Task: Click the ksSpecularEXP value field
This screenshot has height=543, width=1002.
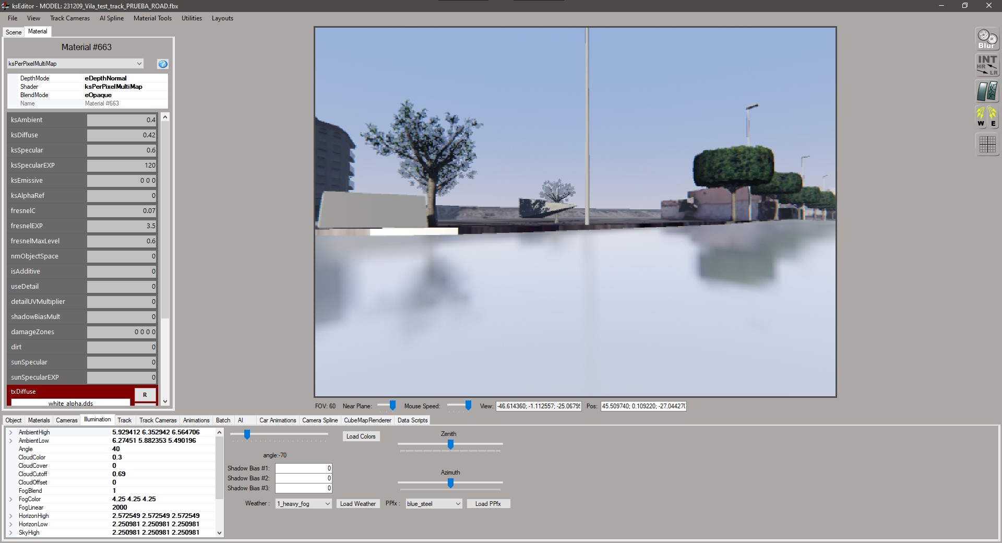Action: (122, 166)
